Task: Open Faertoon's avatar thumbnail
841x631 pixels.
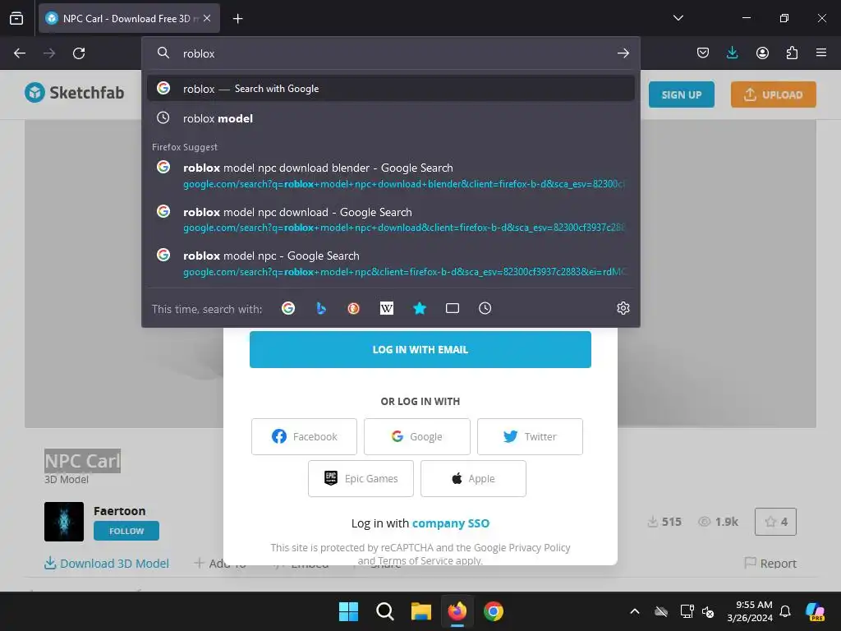Action: [64, 522]
